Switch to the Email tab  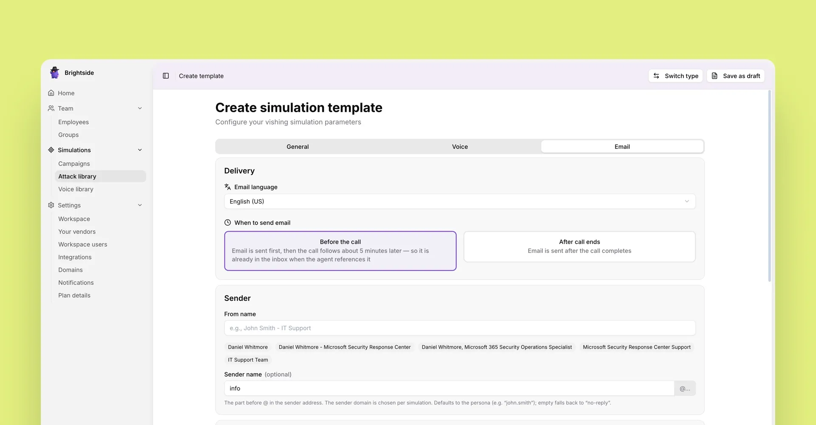(x=622, y=147)
